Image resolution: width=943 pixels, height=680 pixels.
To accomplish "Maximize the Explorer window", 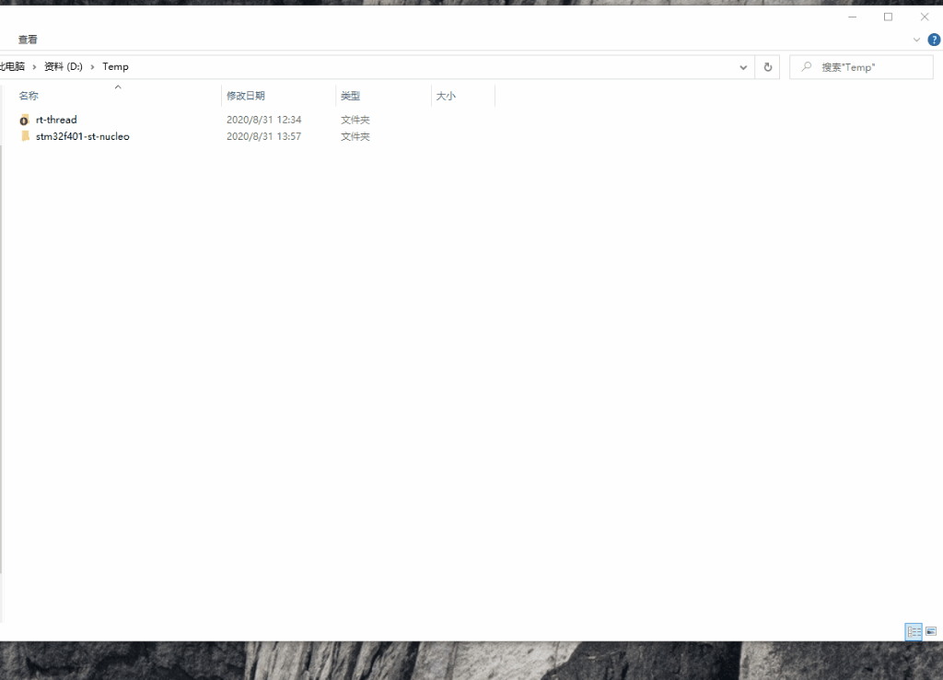I will tap(889, 17).
